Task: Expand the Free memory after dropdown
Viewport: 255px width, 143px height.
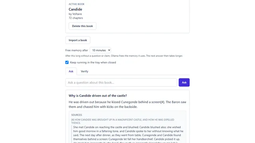Action: (x=100, y=50)
